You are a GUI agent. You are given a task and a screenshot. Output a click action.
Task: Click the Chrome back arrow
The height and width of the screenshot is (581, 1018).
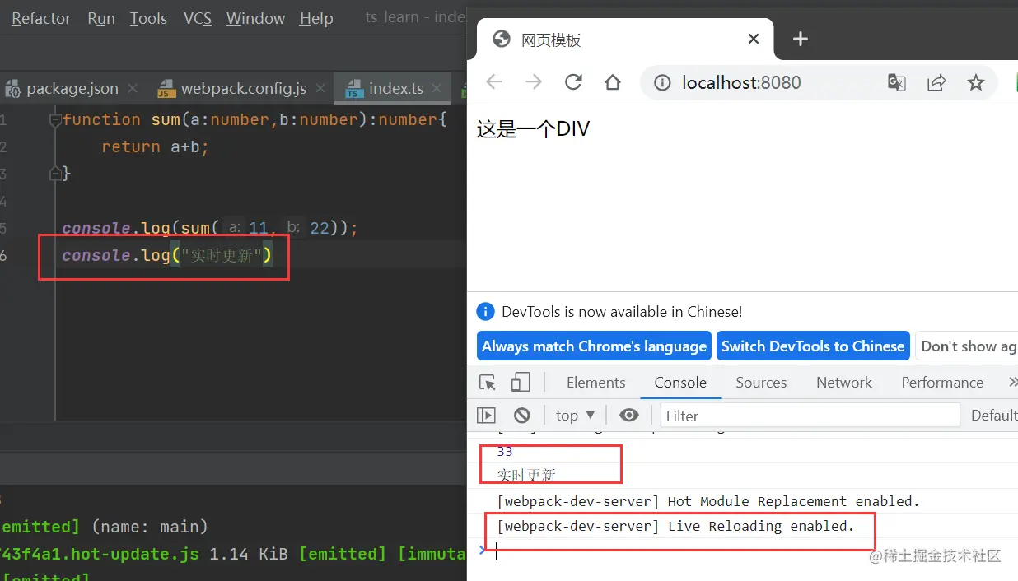click(494, 82)
